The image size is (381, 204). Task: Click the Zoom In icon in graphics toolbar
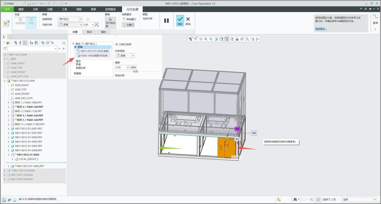click(206, 39)
